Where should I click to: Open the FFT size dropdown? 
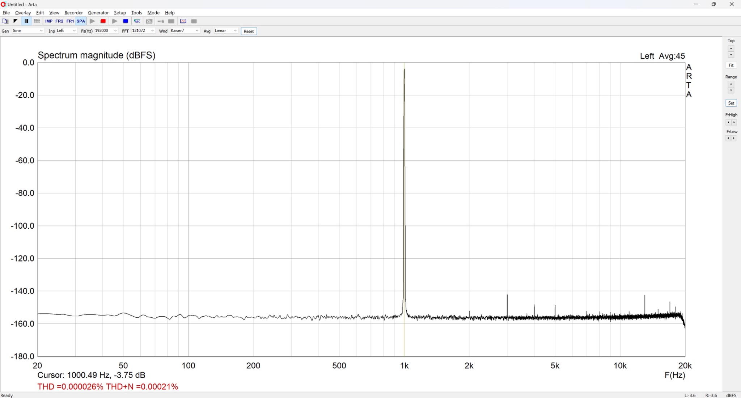(x=143, y=31)
